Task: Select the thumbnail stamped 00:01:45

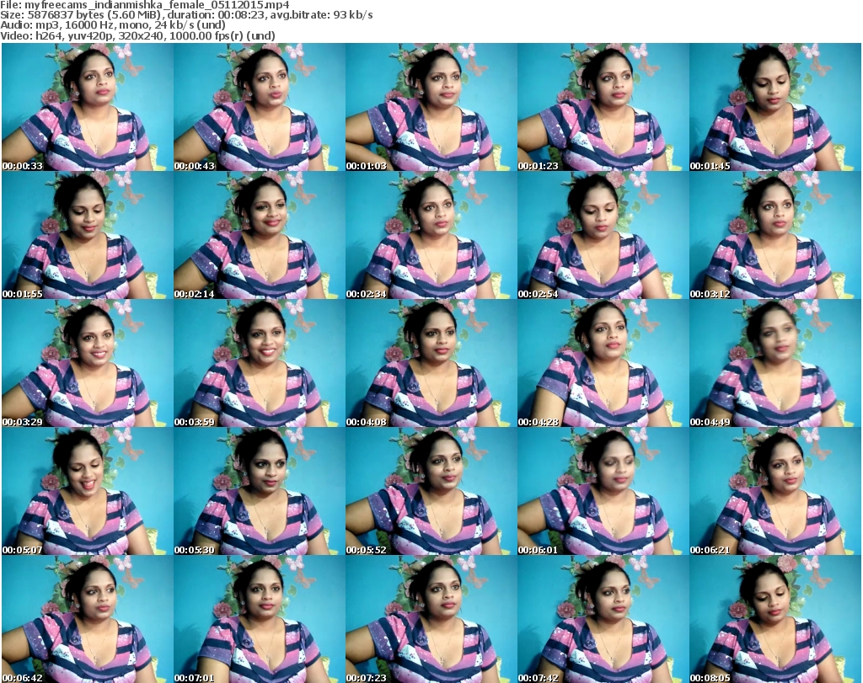Action: tap(775, 107)
